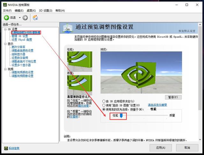
Task: Collapse the 3D 设置 tree node
Action: 5,29
